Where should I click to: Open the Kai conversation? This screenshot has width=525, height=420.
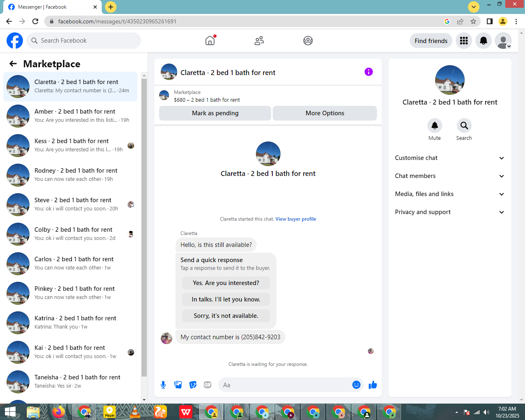(71, 352)
